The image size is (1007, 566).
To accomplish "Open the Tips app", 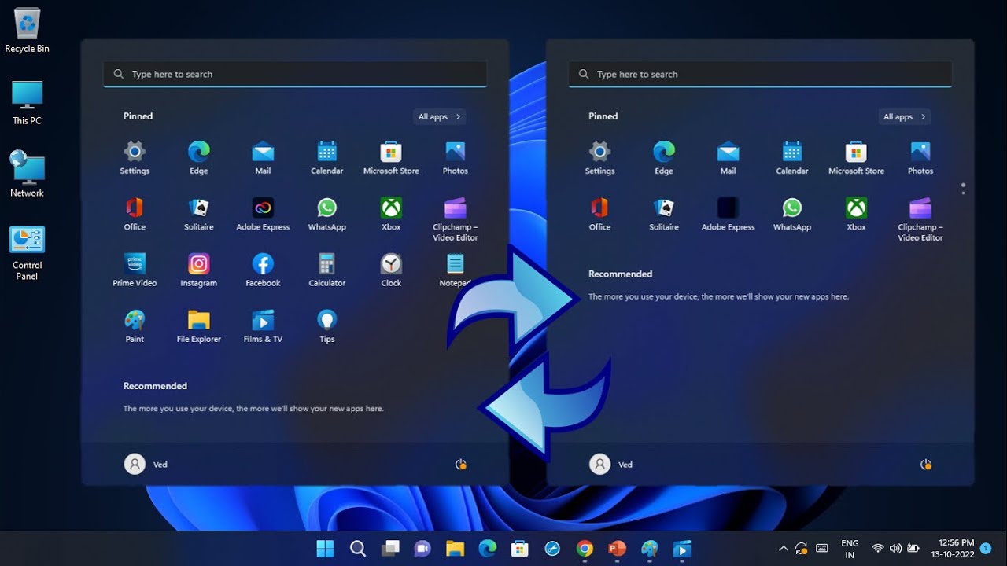I will point(326,326).
